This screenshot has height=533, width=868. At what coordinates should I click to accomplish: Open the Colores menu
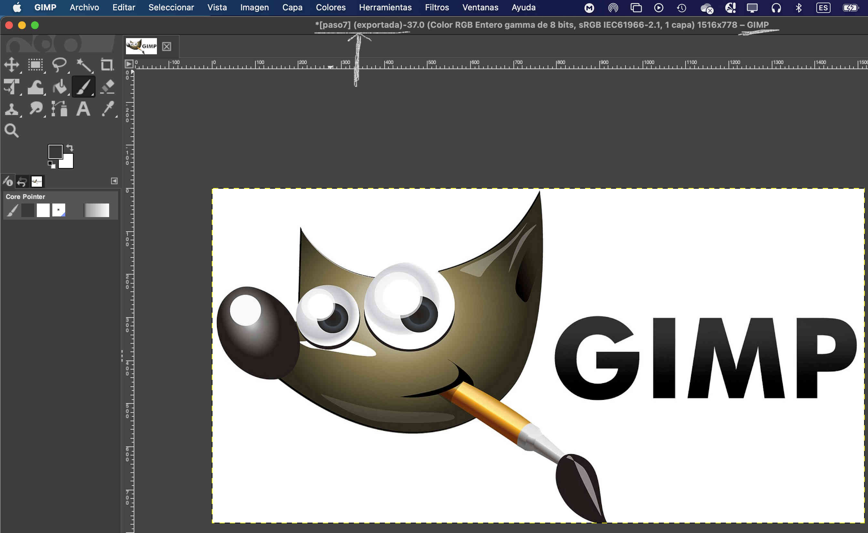[331, 7]
